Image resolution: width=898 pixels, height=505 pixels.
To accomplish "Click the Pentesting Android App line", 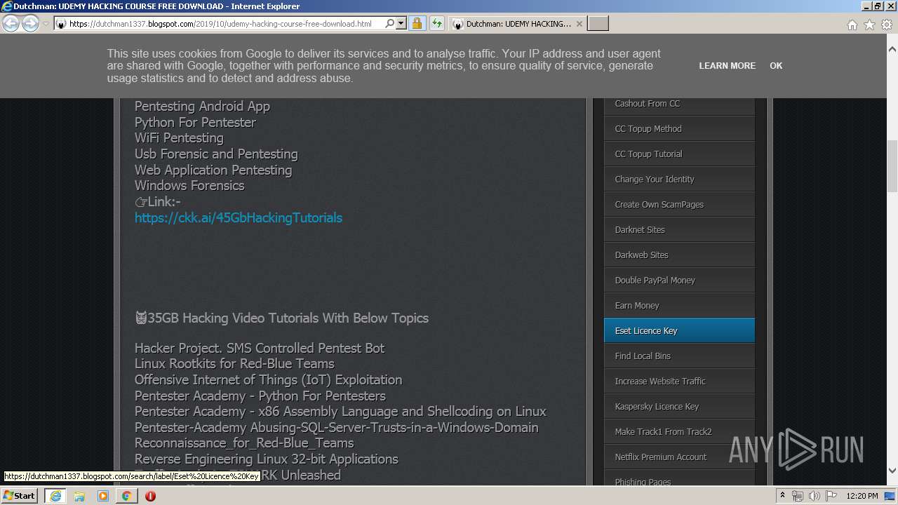I will click(202, 107).
